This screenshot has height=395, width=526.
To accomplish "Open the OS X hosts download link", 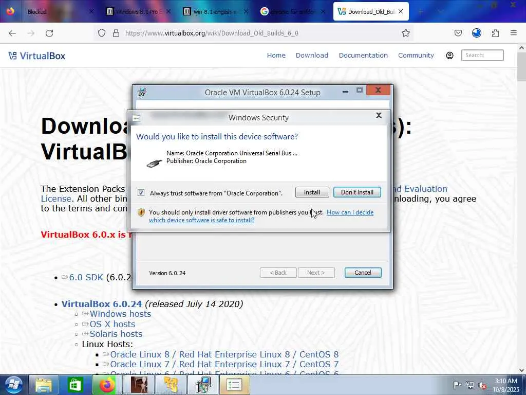I will tap(112, 324).
